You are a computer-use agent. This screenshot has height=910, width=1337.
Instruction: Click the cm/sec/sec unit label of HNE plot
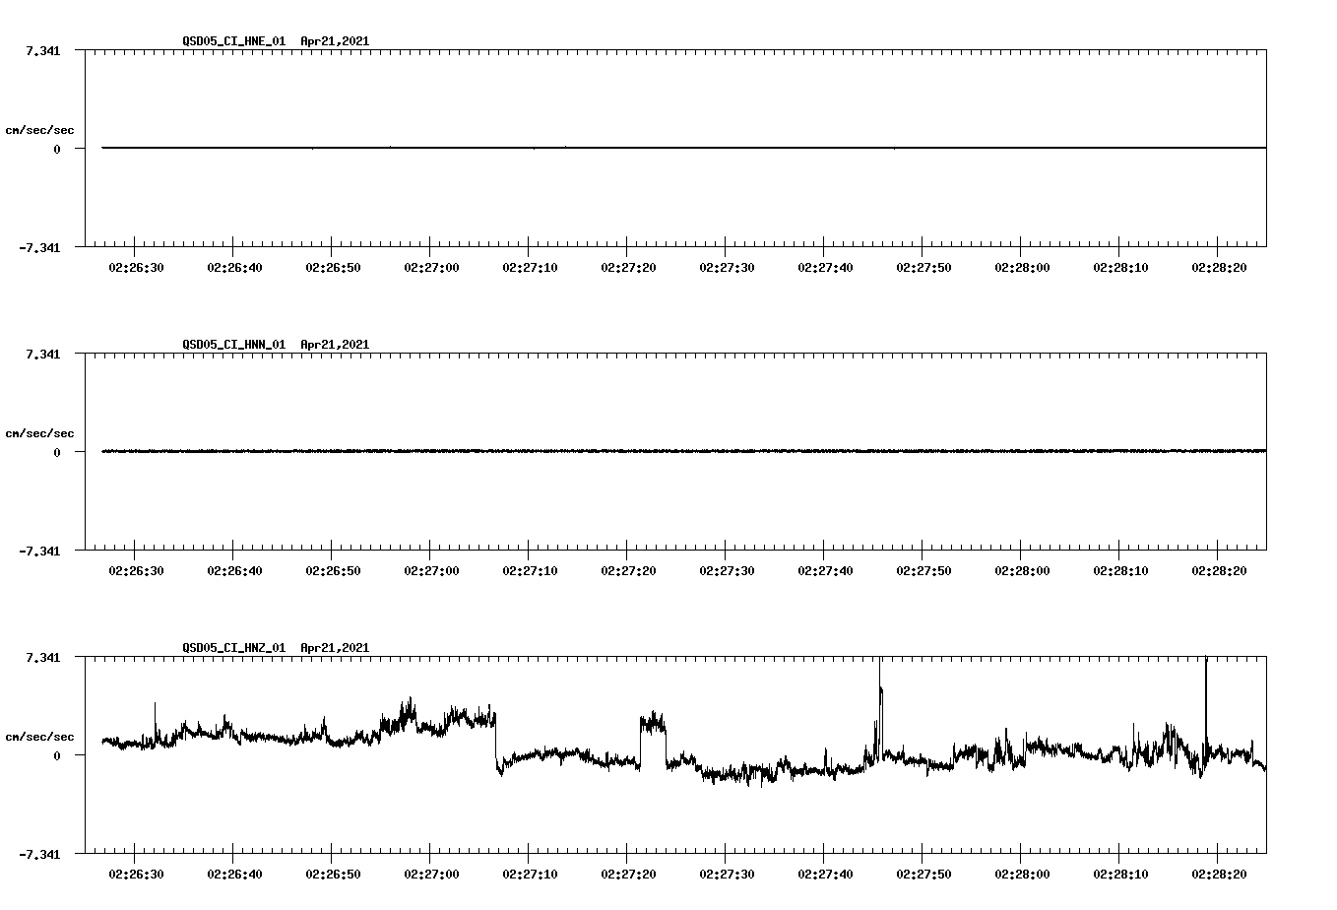coord(40,128)
